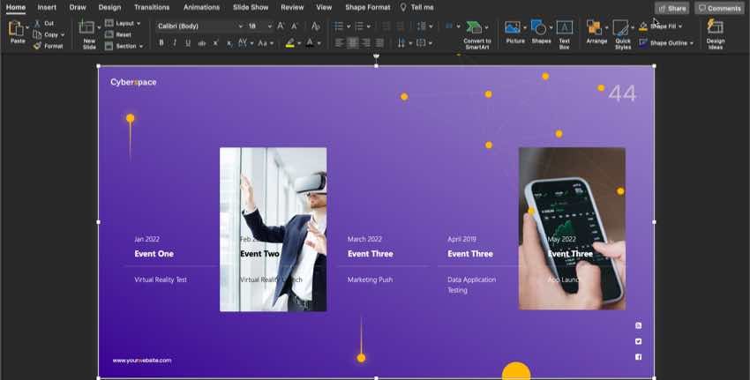Open the Picture insert tool
The height and width of the screenshot is (380, 750).
(514, 28)
